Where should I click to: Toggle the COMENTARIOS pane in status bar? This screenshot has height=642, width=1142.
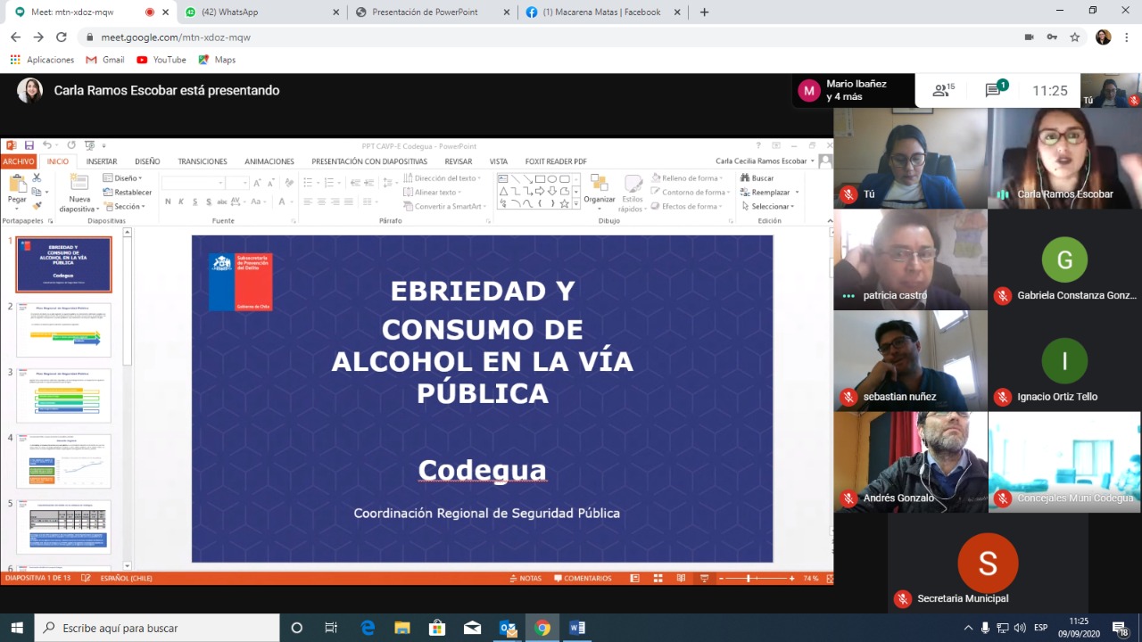pyautogui.click(x=583, y=579)
